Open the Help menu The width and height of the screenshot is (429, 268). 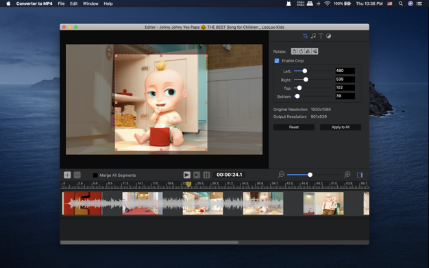tap(108, 3)
